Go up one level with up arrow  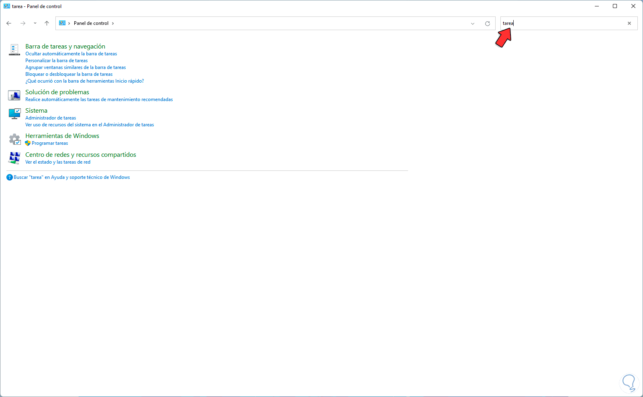[47, 23]
